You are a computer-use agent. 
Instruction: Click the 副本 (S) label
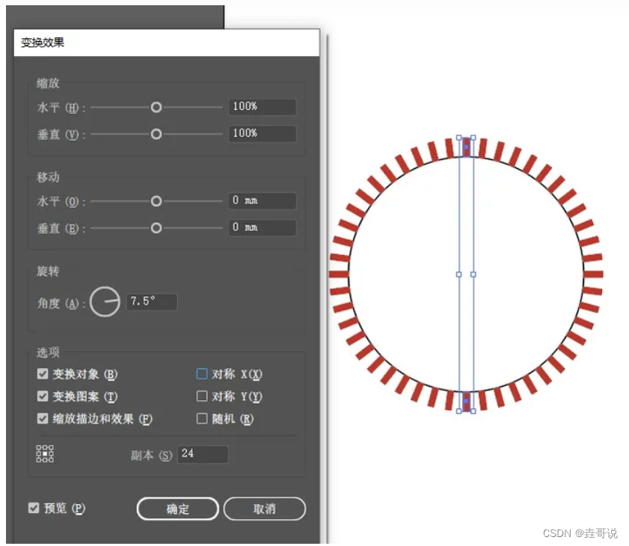[x=151, y=455]
